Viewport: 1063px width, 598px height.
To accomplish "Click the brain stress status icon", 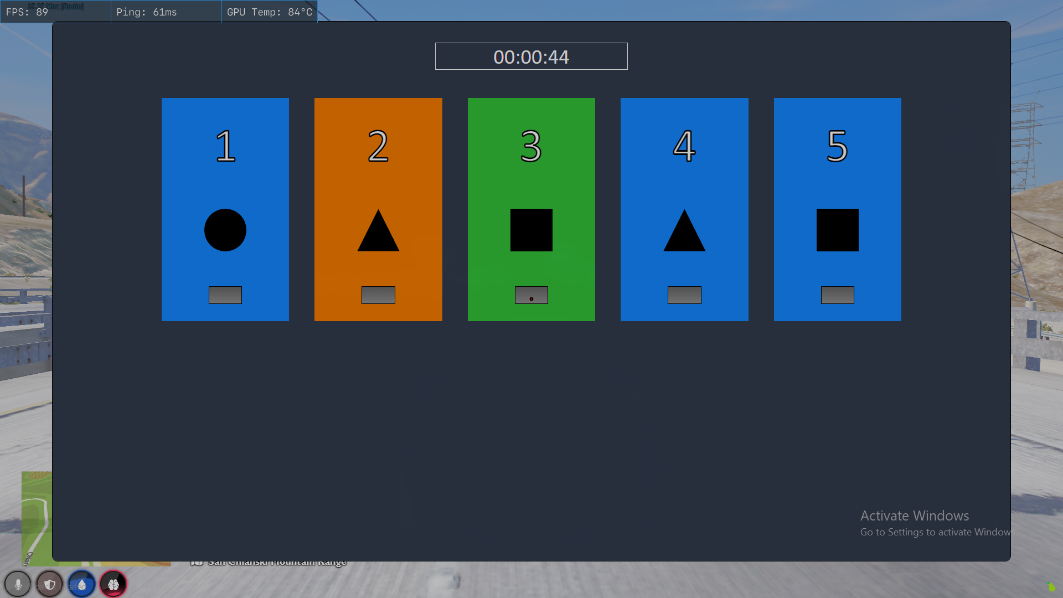I will 113,584.
